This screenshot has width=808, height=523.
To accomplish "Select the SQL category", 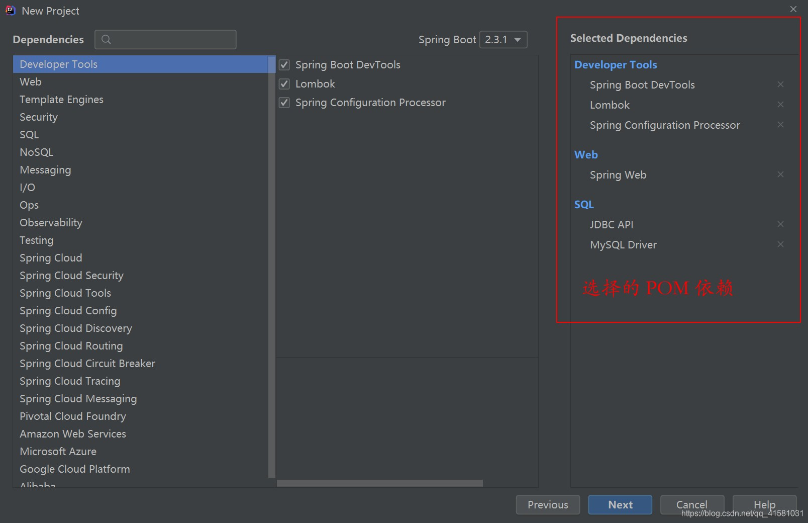I will click(141, 135).
